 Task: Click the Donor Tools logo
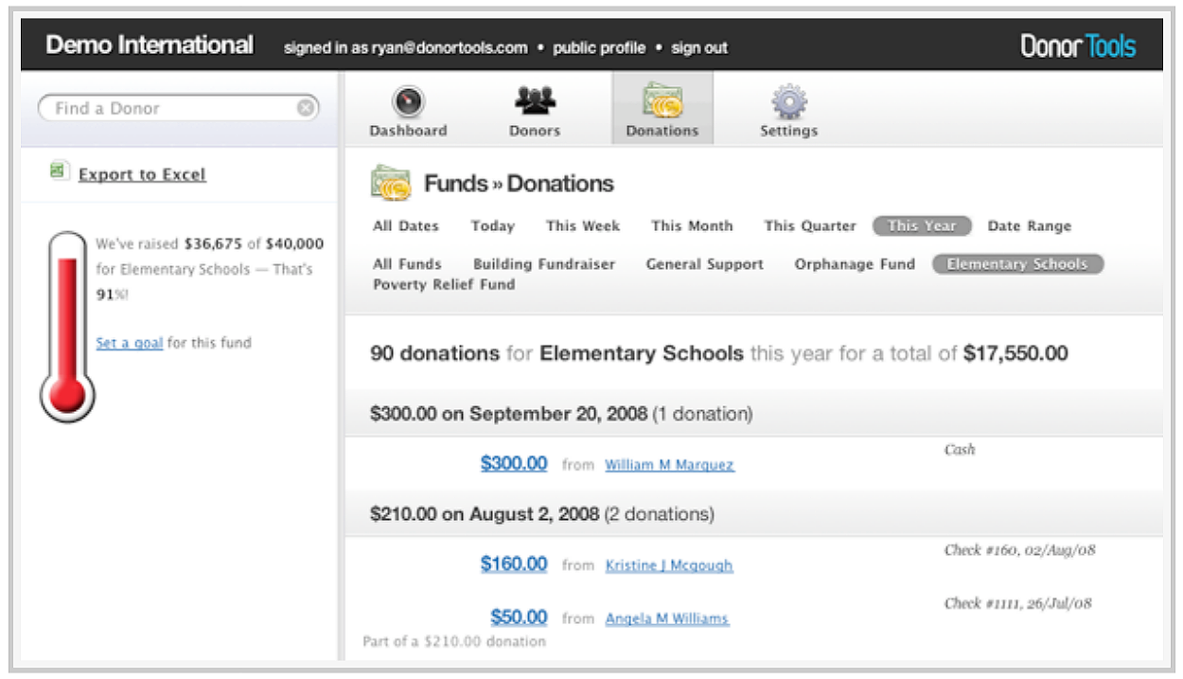point(1078,46)
